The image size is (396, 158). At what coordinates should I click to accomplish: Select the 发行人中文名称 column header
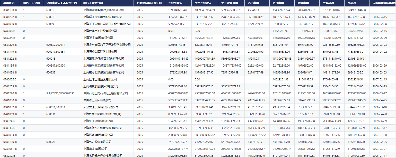coord(107,3)
